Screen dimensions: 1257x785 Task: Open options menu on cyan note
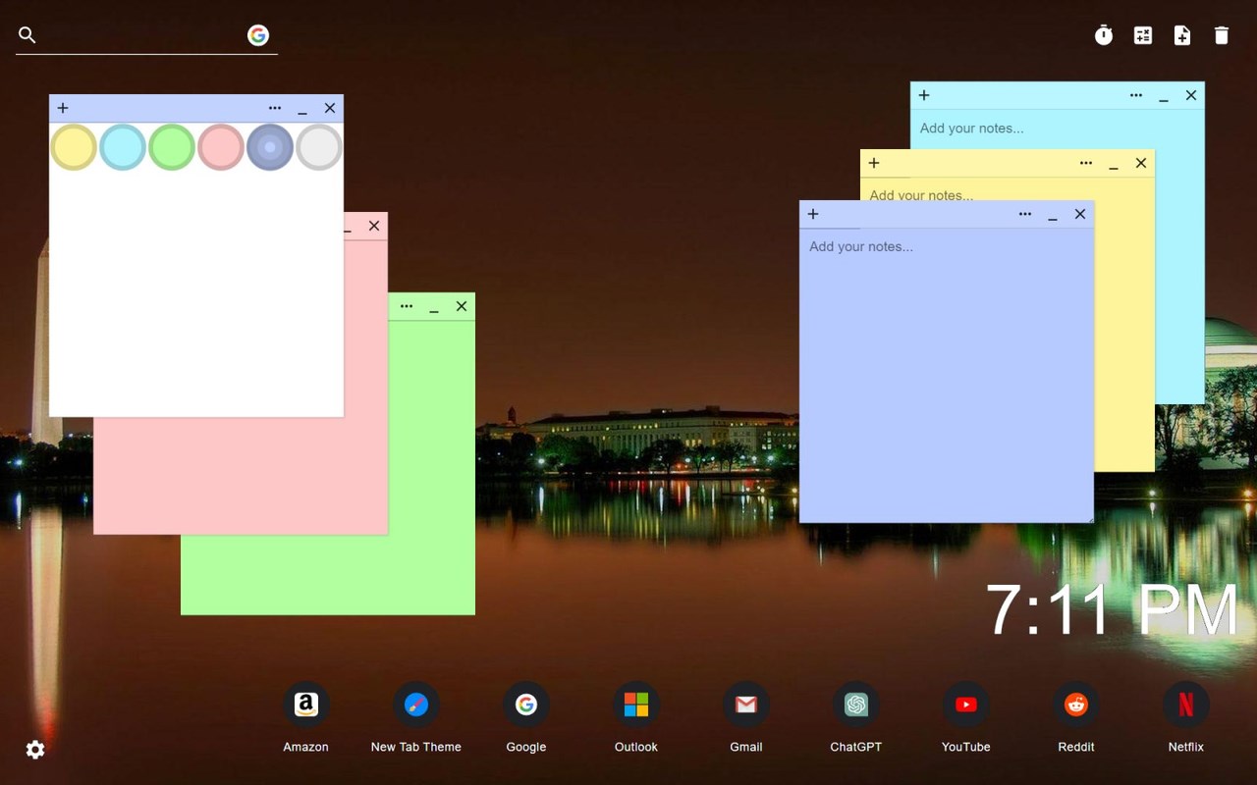[1136, 95]
